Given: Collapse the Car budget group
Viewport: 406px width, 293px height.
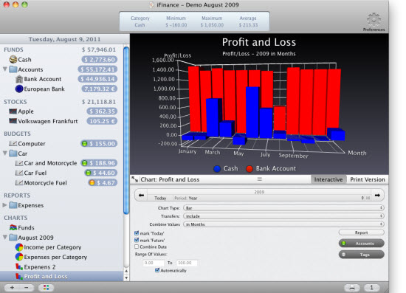Looking at the screenshot, I should point(4,154).
